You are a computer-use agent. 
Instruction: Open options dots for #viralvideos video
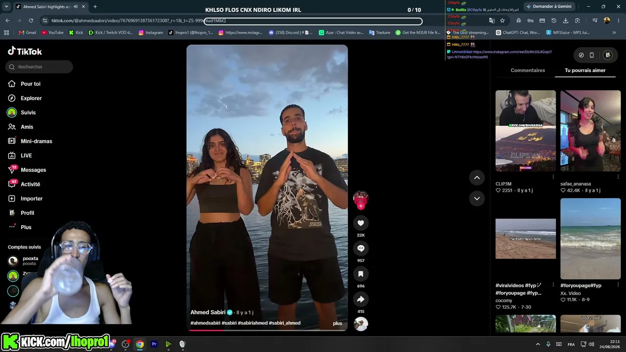tap(553, 285)
